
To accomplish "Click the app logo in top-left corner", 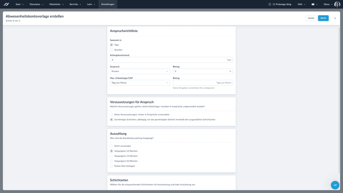I will (6, 4).
